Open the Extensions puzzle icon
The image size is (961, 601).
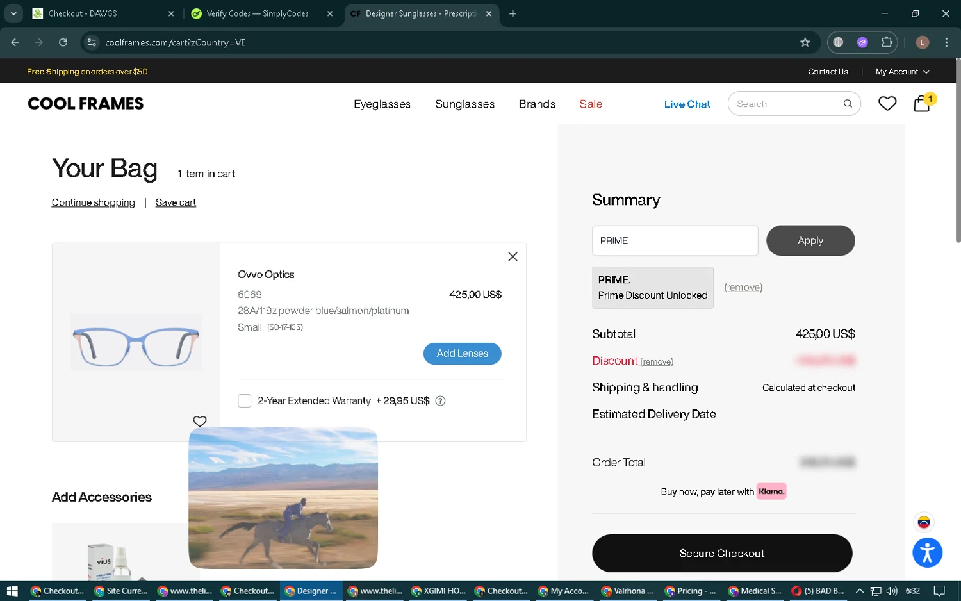(x=887, y=42)
